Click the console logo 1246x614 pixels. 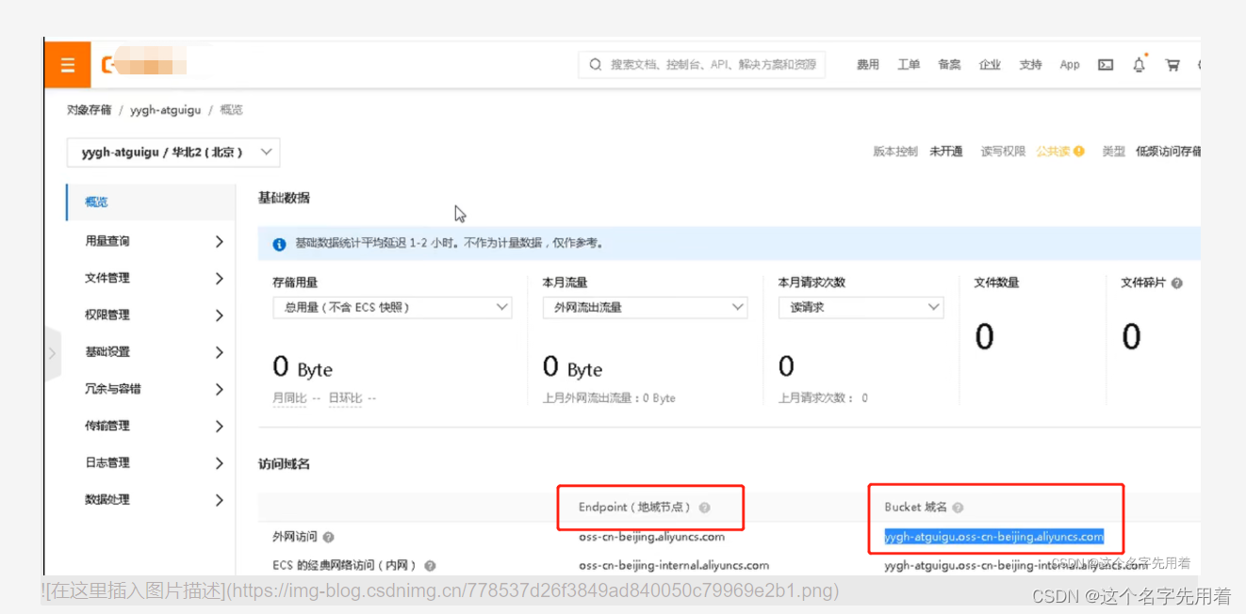tap(143, 65)
